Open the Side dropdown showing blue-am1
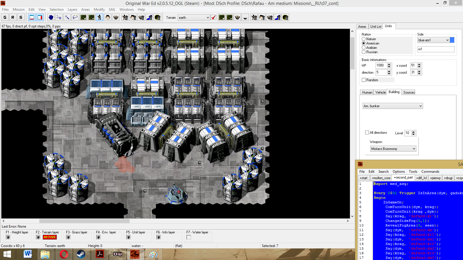The image size is (463, 260). [433, 40]
